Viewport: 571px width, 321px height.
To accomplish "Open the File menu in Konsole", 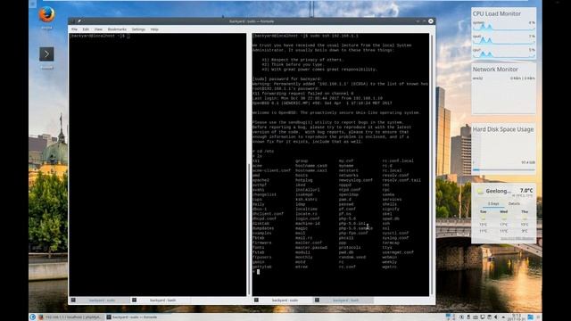I will tap(74, 29).
